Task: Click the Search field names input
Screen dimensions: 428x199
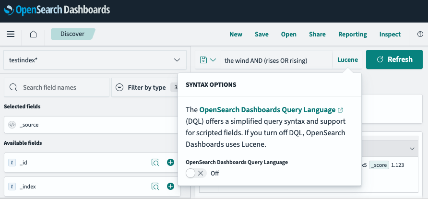Action: pyautogui.click(x=62, y=87)
